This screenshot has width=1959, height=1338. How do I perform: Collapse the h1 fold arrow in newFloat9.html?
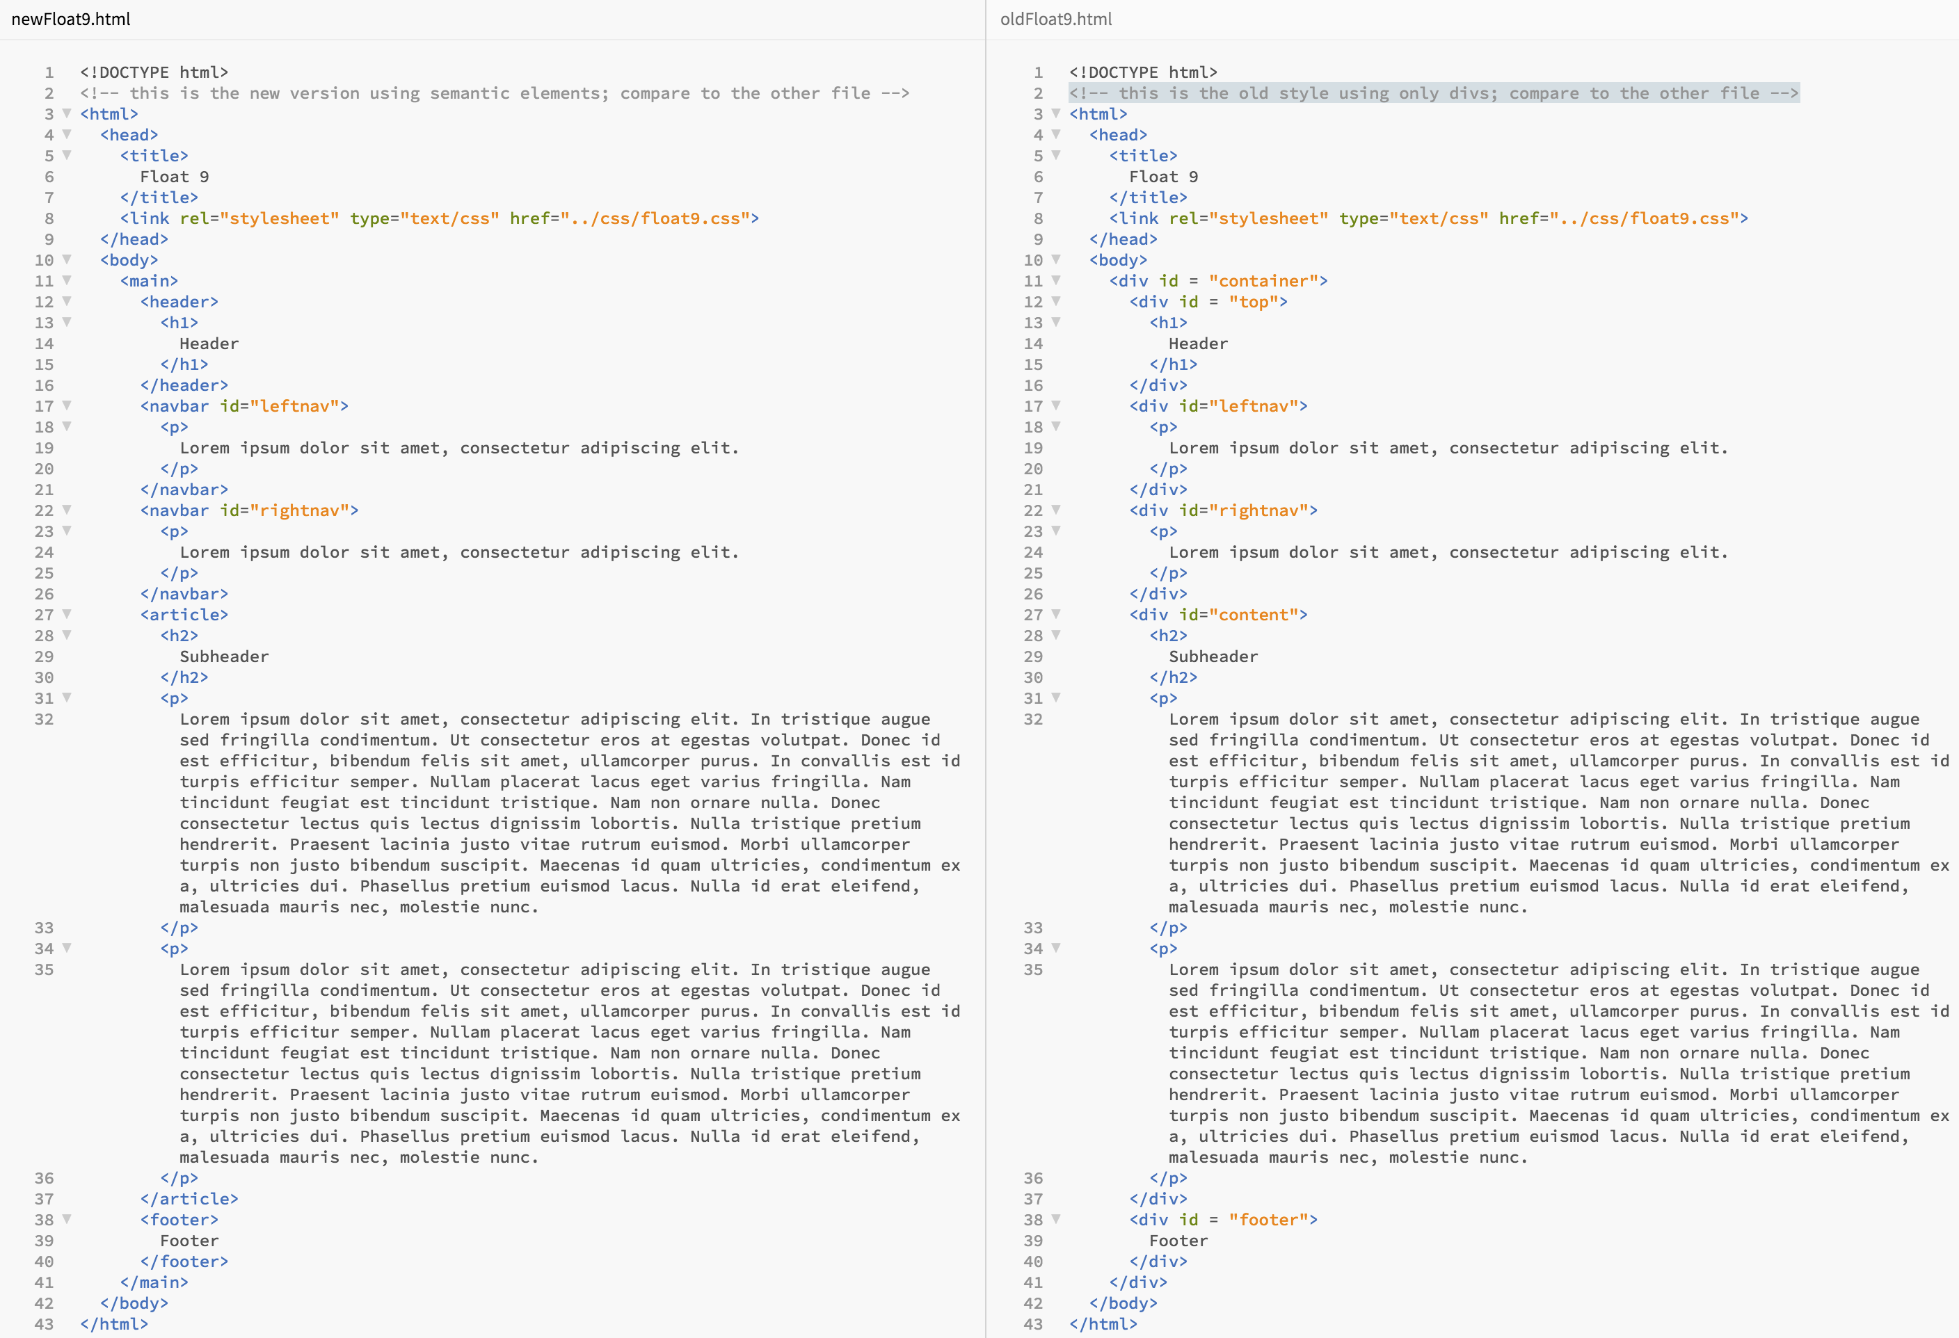click(67, 322)
